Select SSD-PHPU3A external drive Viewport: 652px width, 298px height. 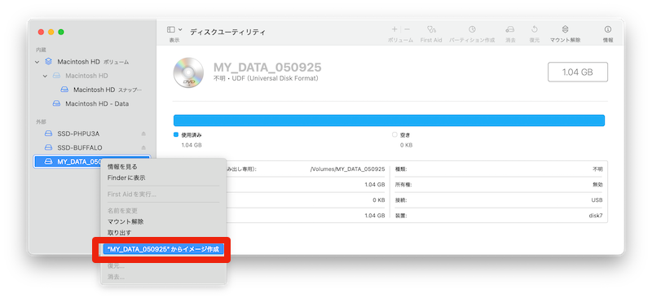(78, 134)
